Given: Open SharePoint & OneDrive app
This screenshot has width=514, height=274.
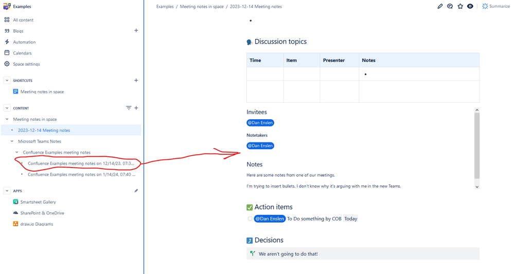Looking at the screenshot, I should (x=42, y=213).
